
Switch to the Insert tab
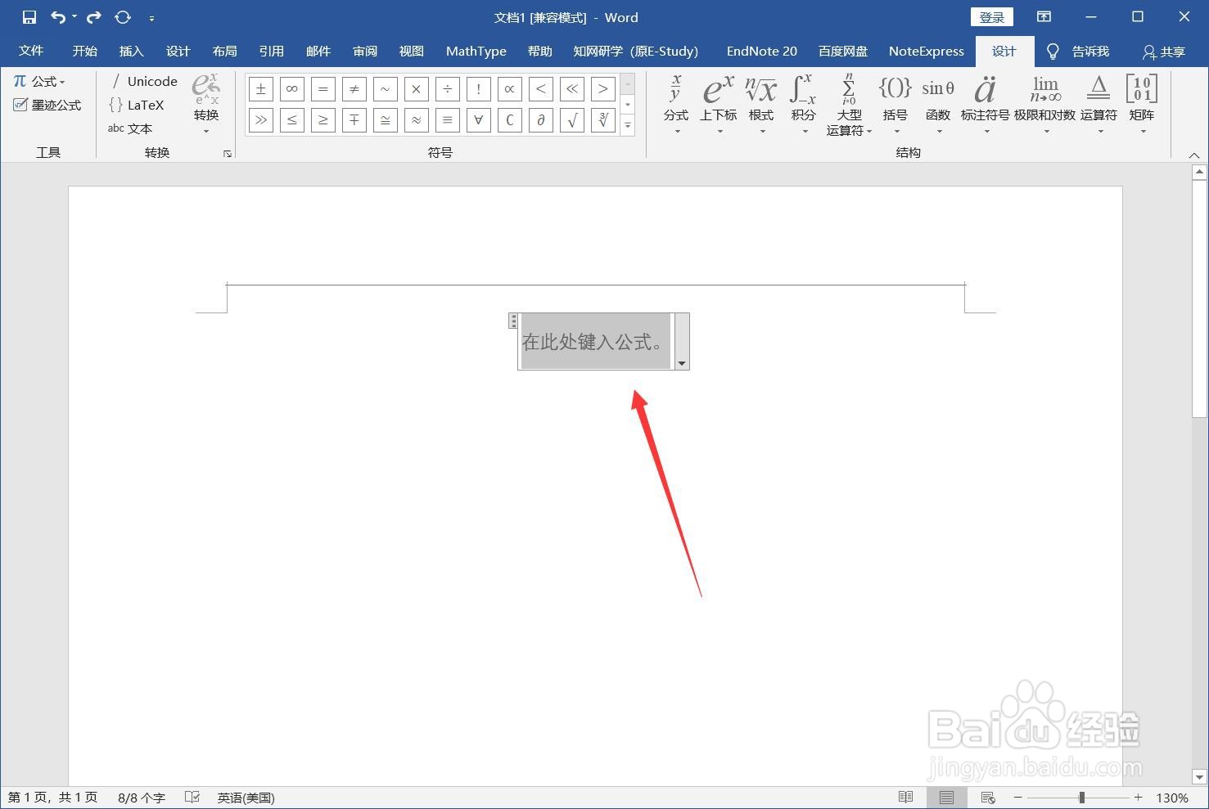coord(131,51)
